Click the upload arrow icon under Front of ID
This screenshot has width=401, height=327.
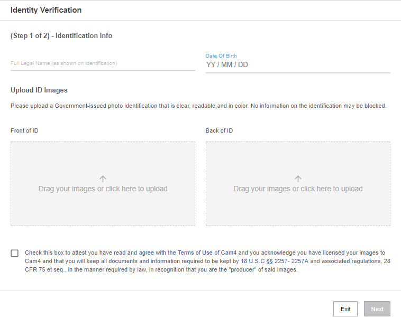(x=103, y=179)
